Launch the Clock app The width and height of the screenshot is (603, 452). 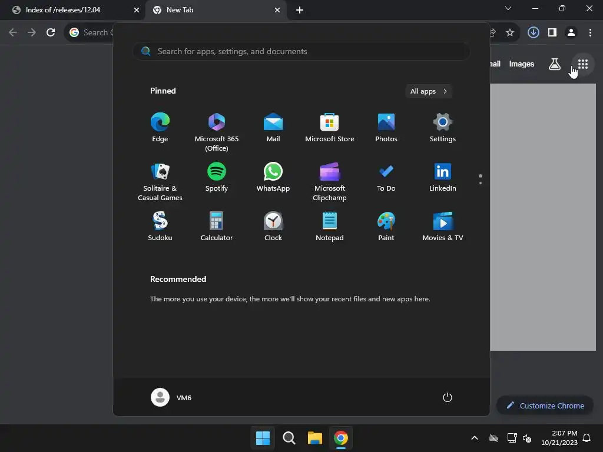tap(273, 227)
